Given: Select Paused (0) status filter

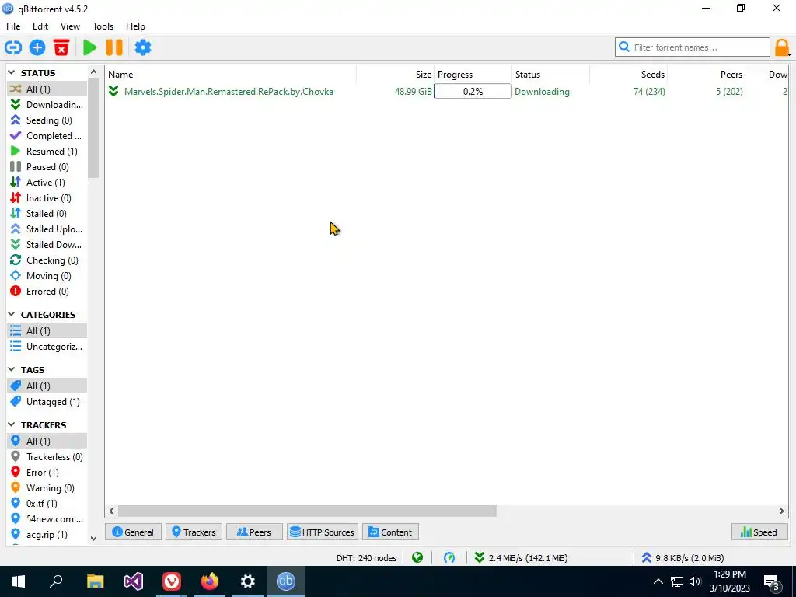Looking at the screenshot, I should pos(47,167).
